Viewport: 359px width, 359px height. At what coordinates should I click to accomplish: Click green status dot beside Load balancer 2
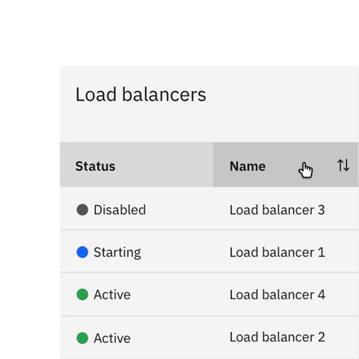[83, 338]
